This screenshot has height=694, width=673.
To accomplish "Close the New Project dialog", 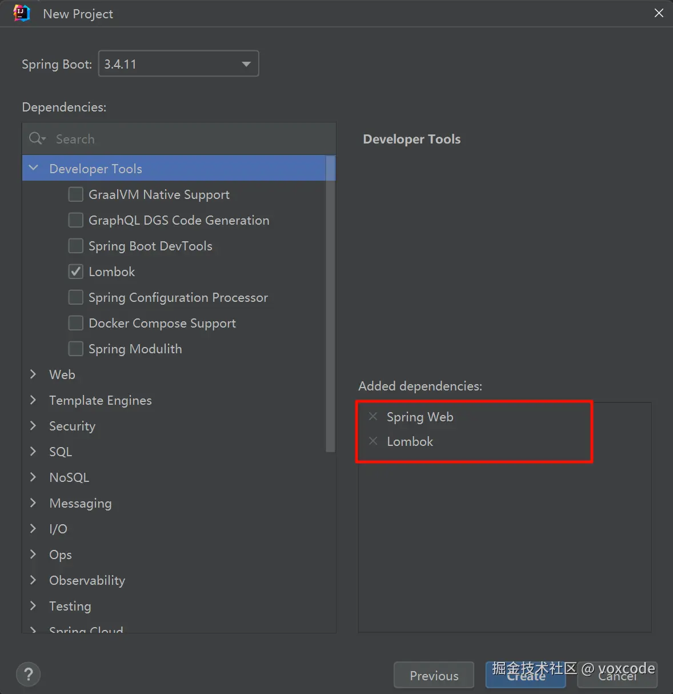I will click(659, 13).
